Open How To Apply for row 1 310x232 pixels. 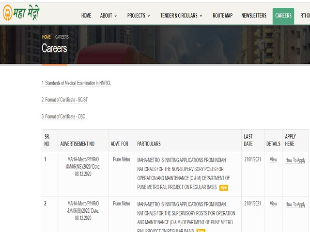tap(295, 160)
